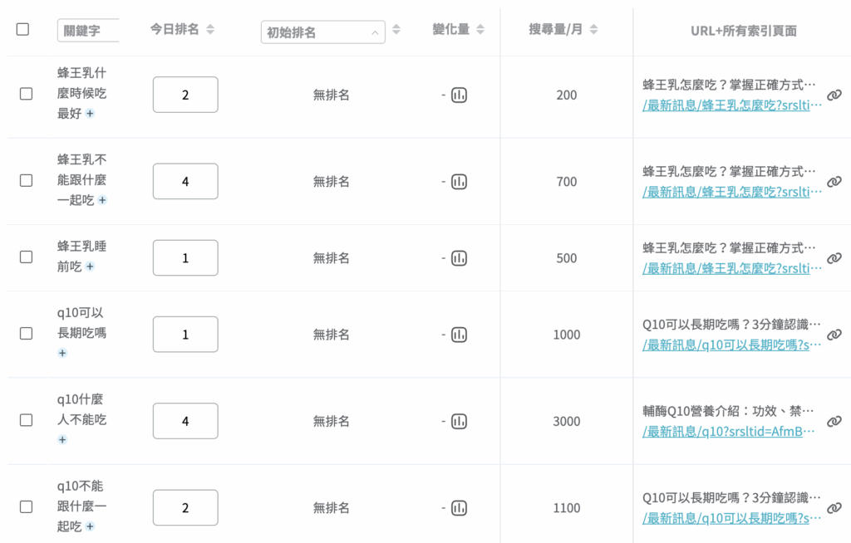The image size is (851, 543).
Task: Click the URL+所有索引頁面 column header
Action: click(x=743, y=31)
